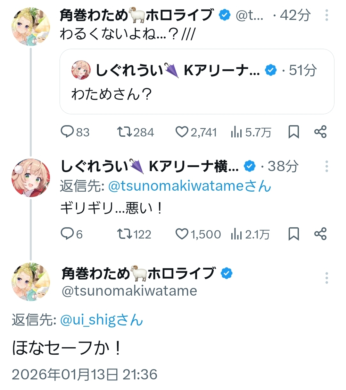
Task: Like the tweet with 2,741 likes
Action: pyautogui.click(x=182, y=132)
